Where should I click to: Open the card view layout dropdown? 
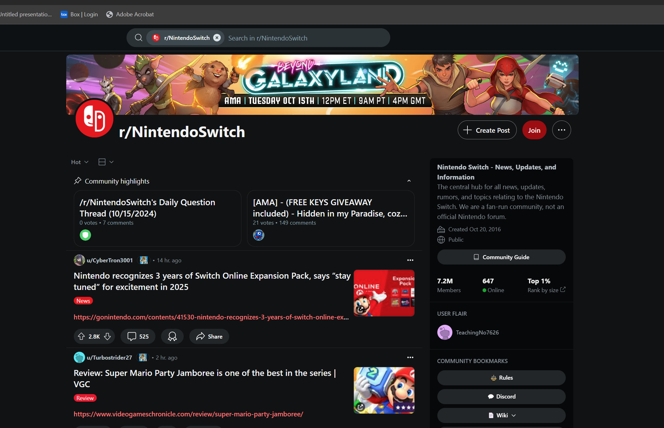[106, 162]
